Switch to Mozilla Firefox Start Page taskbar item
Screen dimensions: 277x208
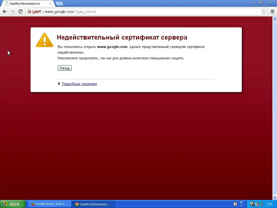click(50, 204)
